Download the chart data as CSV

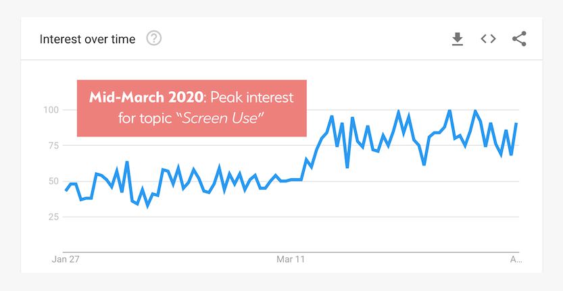[458, 39]
